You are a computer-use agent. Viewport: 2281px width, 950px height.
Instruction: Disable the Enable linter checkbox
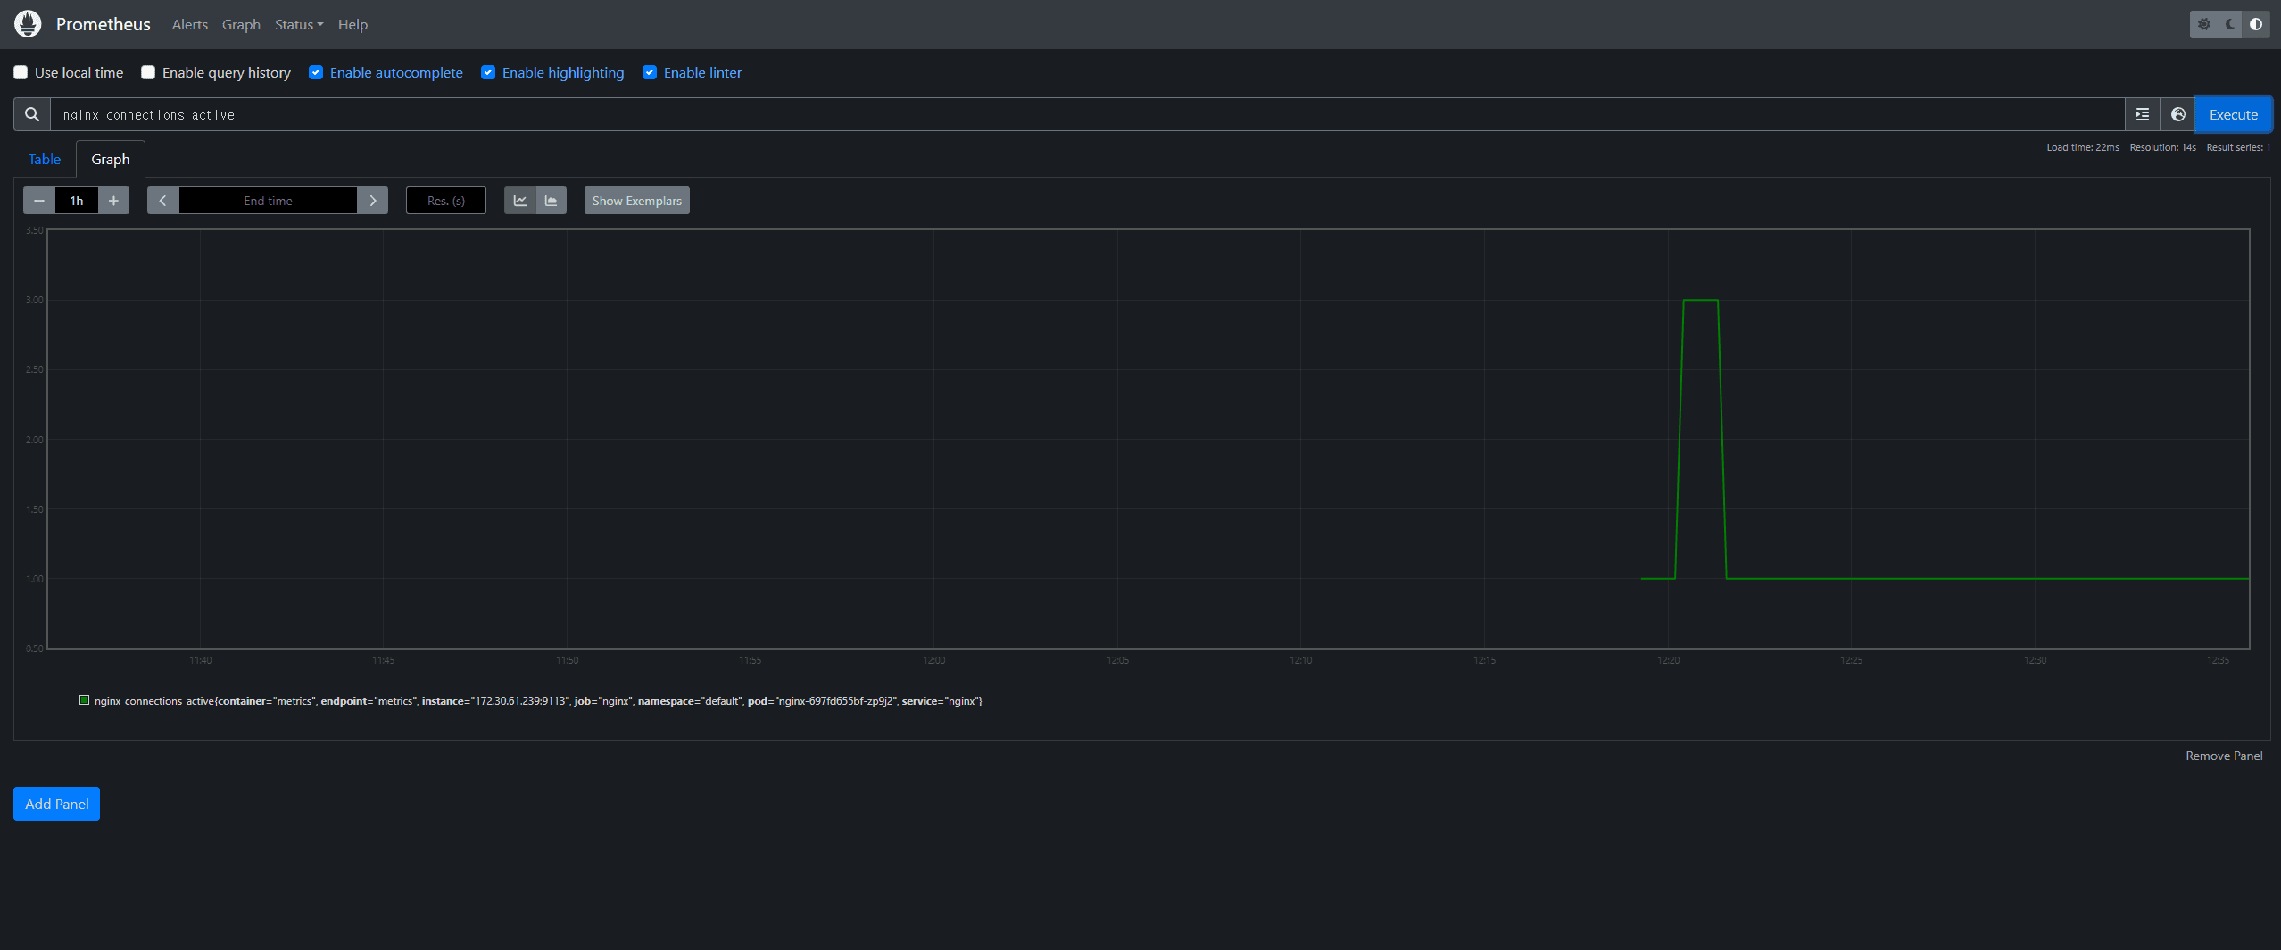tap(650, 72)
